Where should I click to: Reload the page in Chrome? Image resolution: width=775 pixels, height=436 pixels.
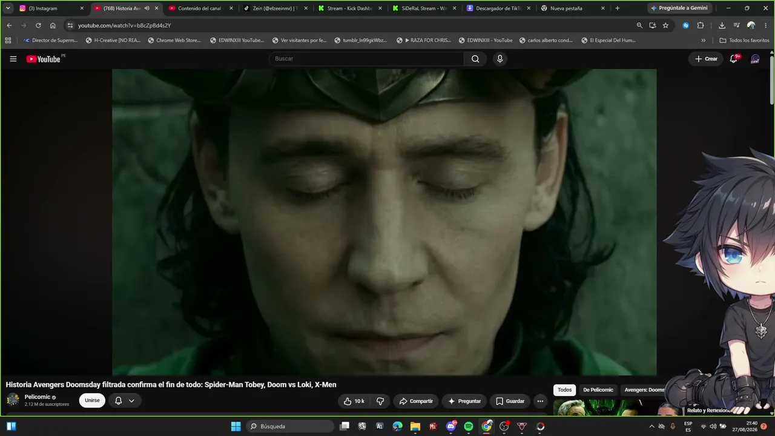(x=38, y=25)
